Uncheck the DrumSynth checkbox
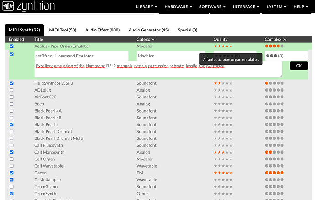The width and height of the screenshot is (315, 200). (x=12, y=194)
